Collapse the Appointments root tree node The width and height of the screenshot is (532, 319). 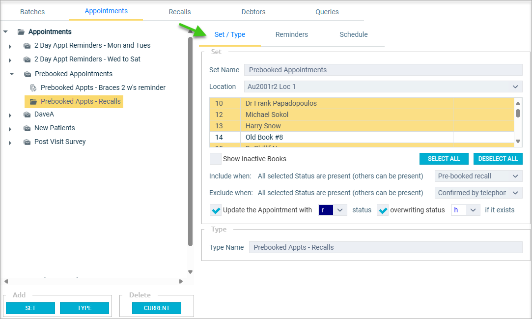pos(5,31)
